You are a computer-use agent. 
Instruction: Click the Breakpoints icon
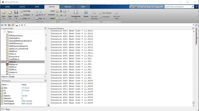tap(76, 12)
